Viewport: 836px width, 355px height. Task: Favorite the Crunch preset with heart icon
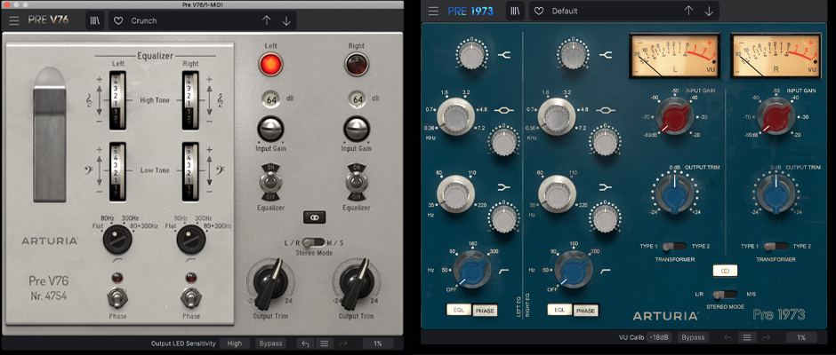[x=119, y=20]
